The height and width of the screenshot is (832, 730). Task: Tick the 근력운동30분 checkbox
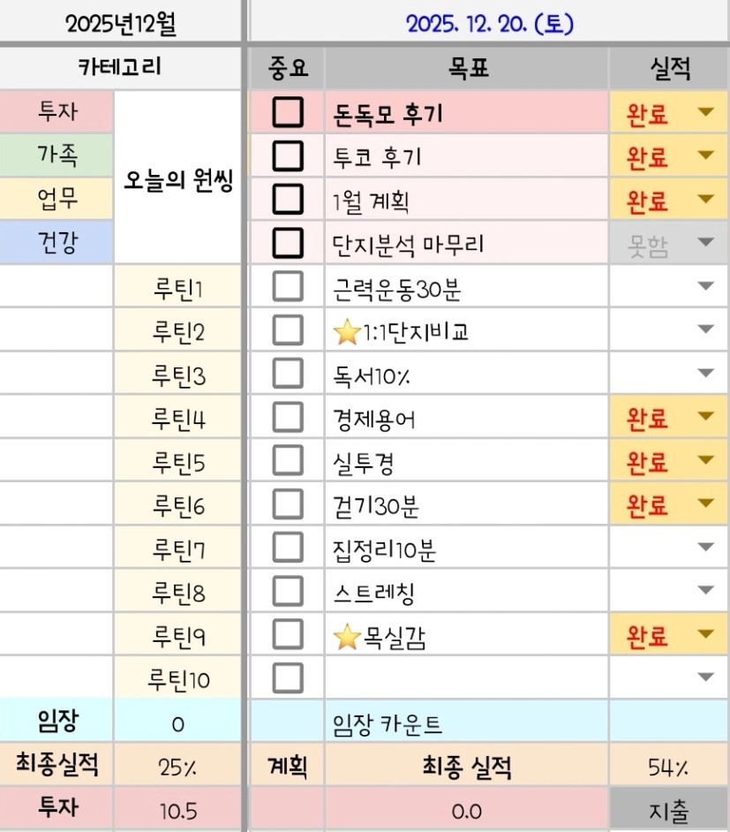[288, 287]
